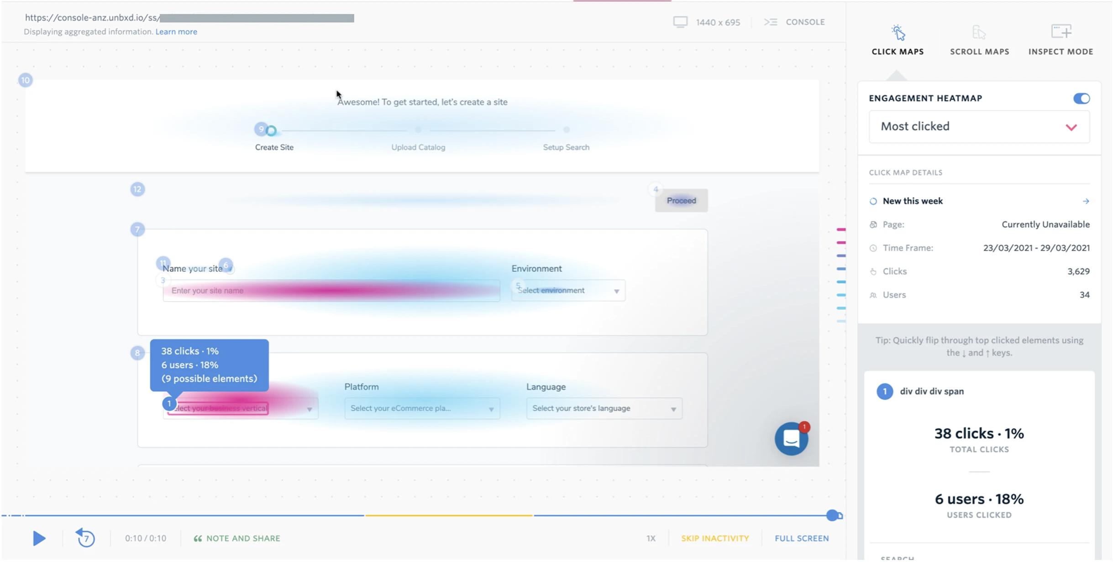
Task: Open the Select environment dropdown
Action: coord(568,291)
